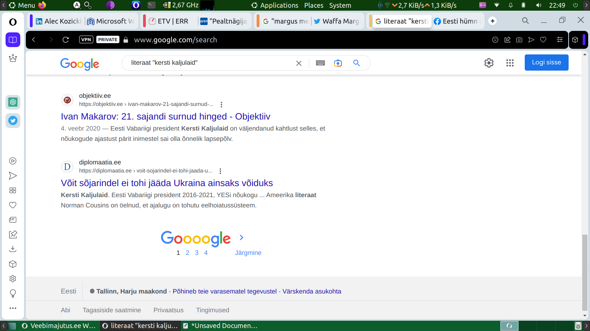This screenshot has width=590, height=331.
Task: Open ChatGPT in the sidebar
Action: click(x=13, y=102)
